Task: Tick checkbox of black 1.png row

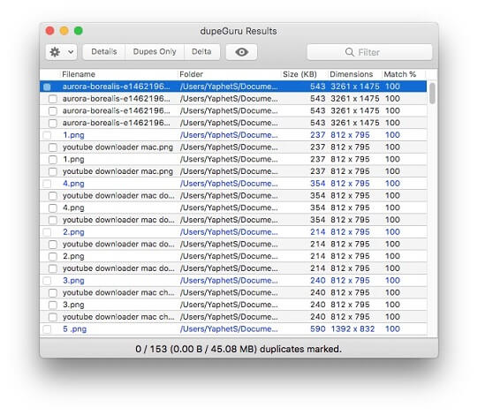Action: click(53, 160)
